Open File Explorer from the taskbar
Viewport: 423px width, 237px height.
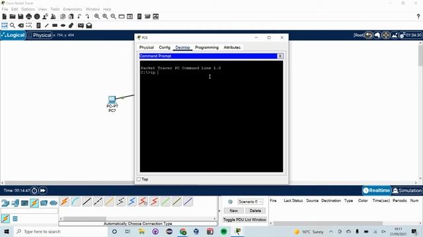pyautogui.click(x=141, y=232)
